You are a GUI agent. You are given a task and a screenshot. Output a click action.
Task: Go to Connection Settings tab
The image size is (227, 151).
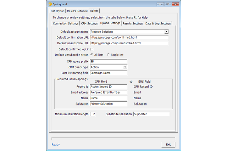(66, 23)
